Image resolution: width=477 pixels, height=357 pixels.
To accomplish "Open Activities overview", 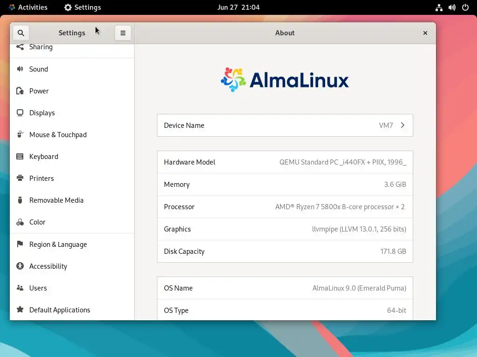I will 28,7.
